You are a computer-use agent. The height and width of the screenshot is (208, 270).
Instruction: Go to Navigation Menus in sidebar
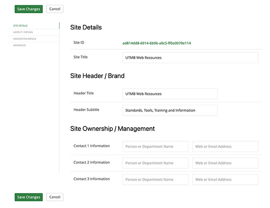[x=25, y=39]
